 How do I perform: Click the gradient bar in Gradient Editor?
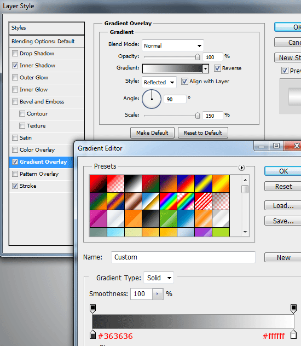pyautogui.click(x=193, y=321)
